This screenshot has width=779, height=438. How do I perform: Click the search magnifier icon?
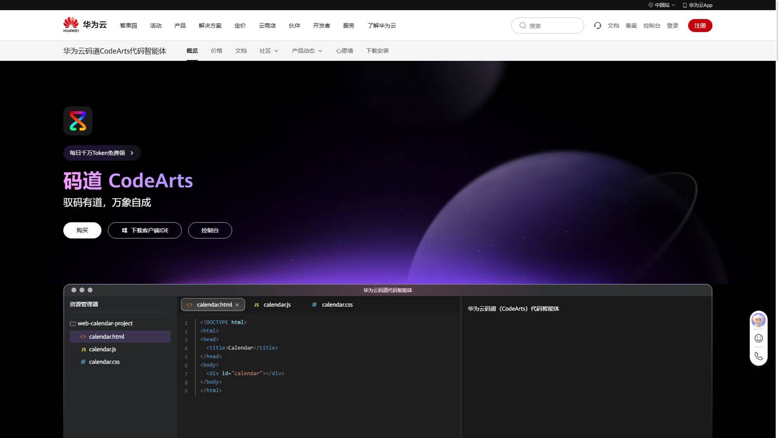click(x=522, y=25)
